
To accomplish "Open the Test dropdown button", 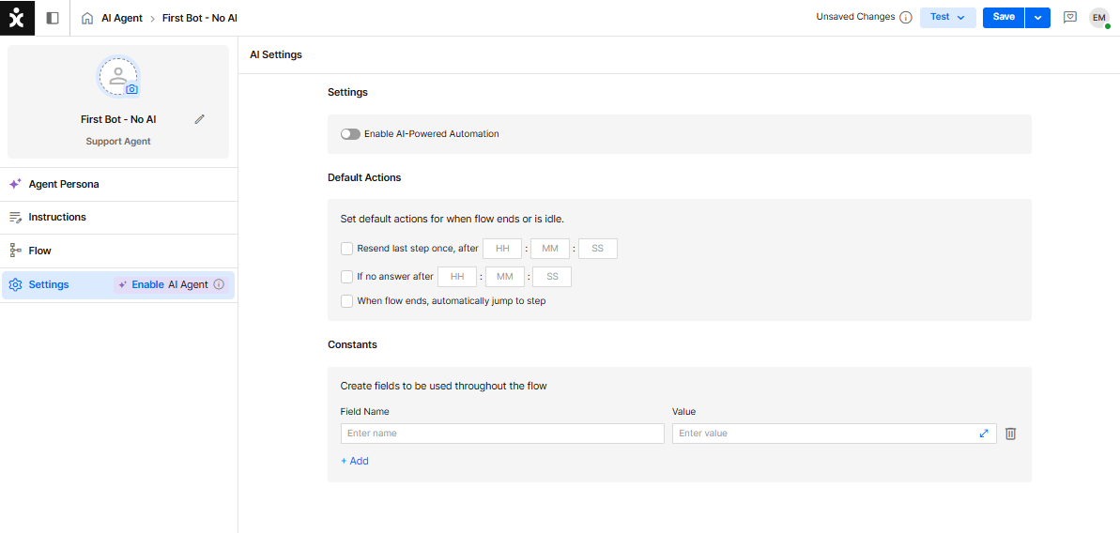I will click(x=948, y=17).
